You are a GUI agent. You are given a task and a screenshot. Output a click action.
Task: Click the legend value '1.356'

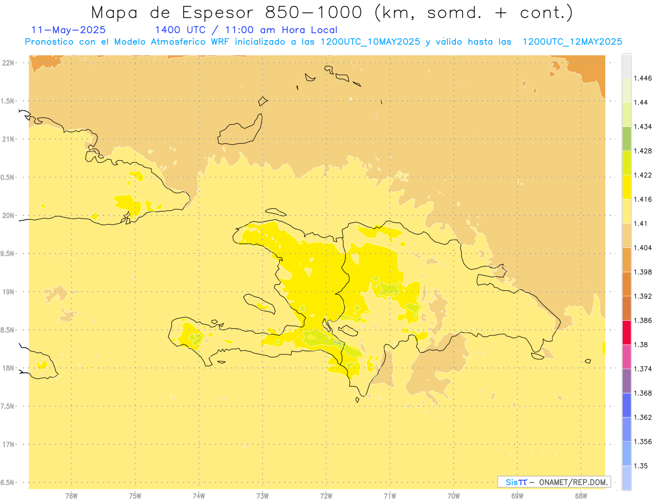643,442
